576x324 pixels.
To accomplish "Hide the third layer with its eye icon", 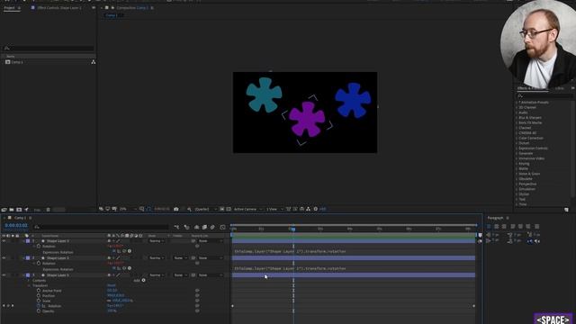I will pyautogui.click(x=4, y=274).
